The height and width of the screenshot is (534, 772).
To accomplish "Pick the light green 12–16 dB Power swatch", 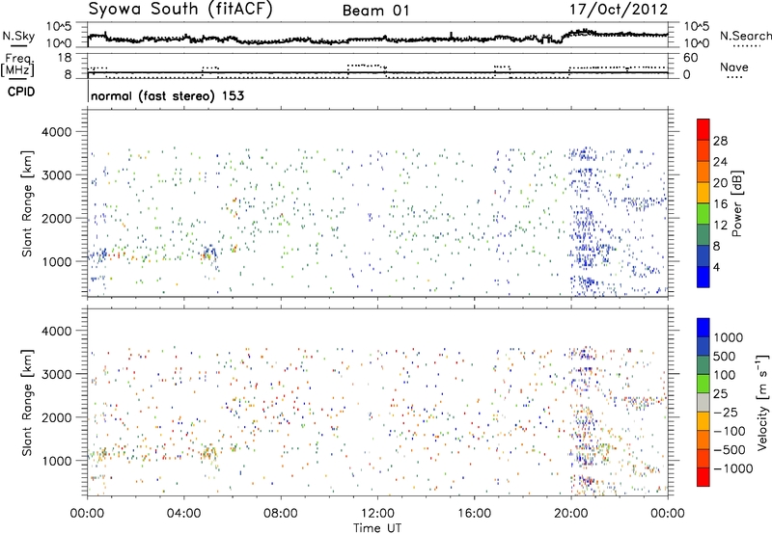I will [x=703, y=213].
